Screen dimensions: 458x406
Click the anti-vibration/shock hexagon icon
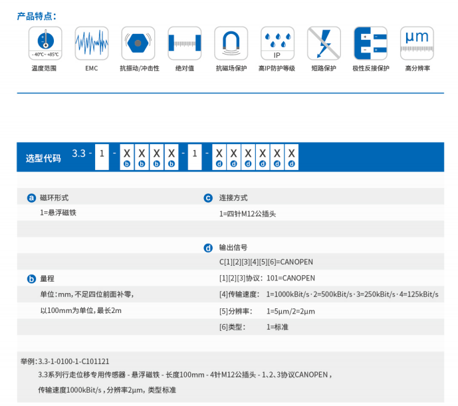click(x=138, y=43)
